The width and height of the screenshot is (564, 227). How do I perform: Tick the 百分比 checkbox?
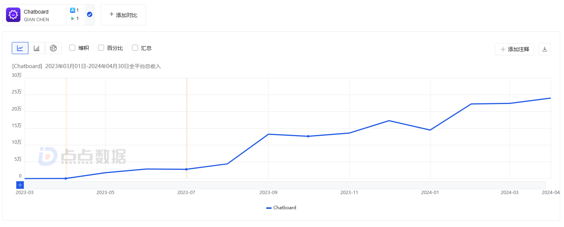click(x=101, y=48)
